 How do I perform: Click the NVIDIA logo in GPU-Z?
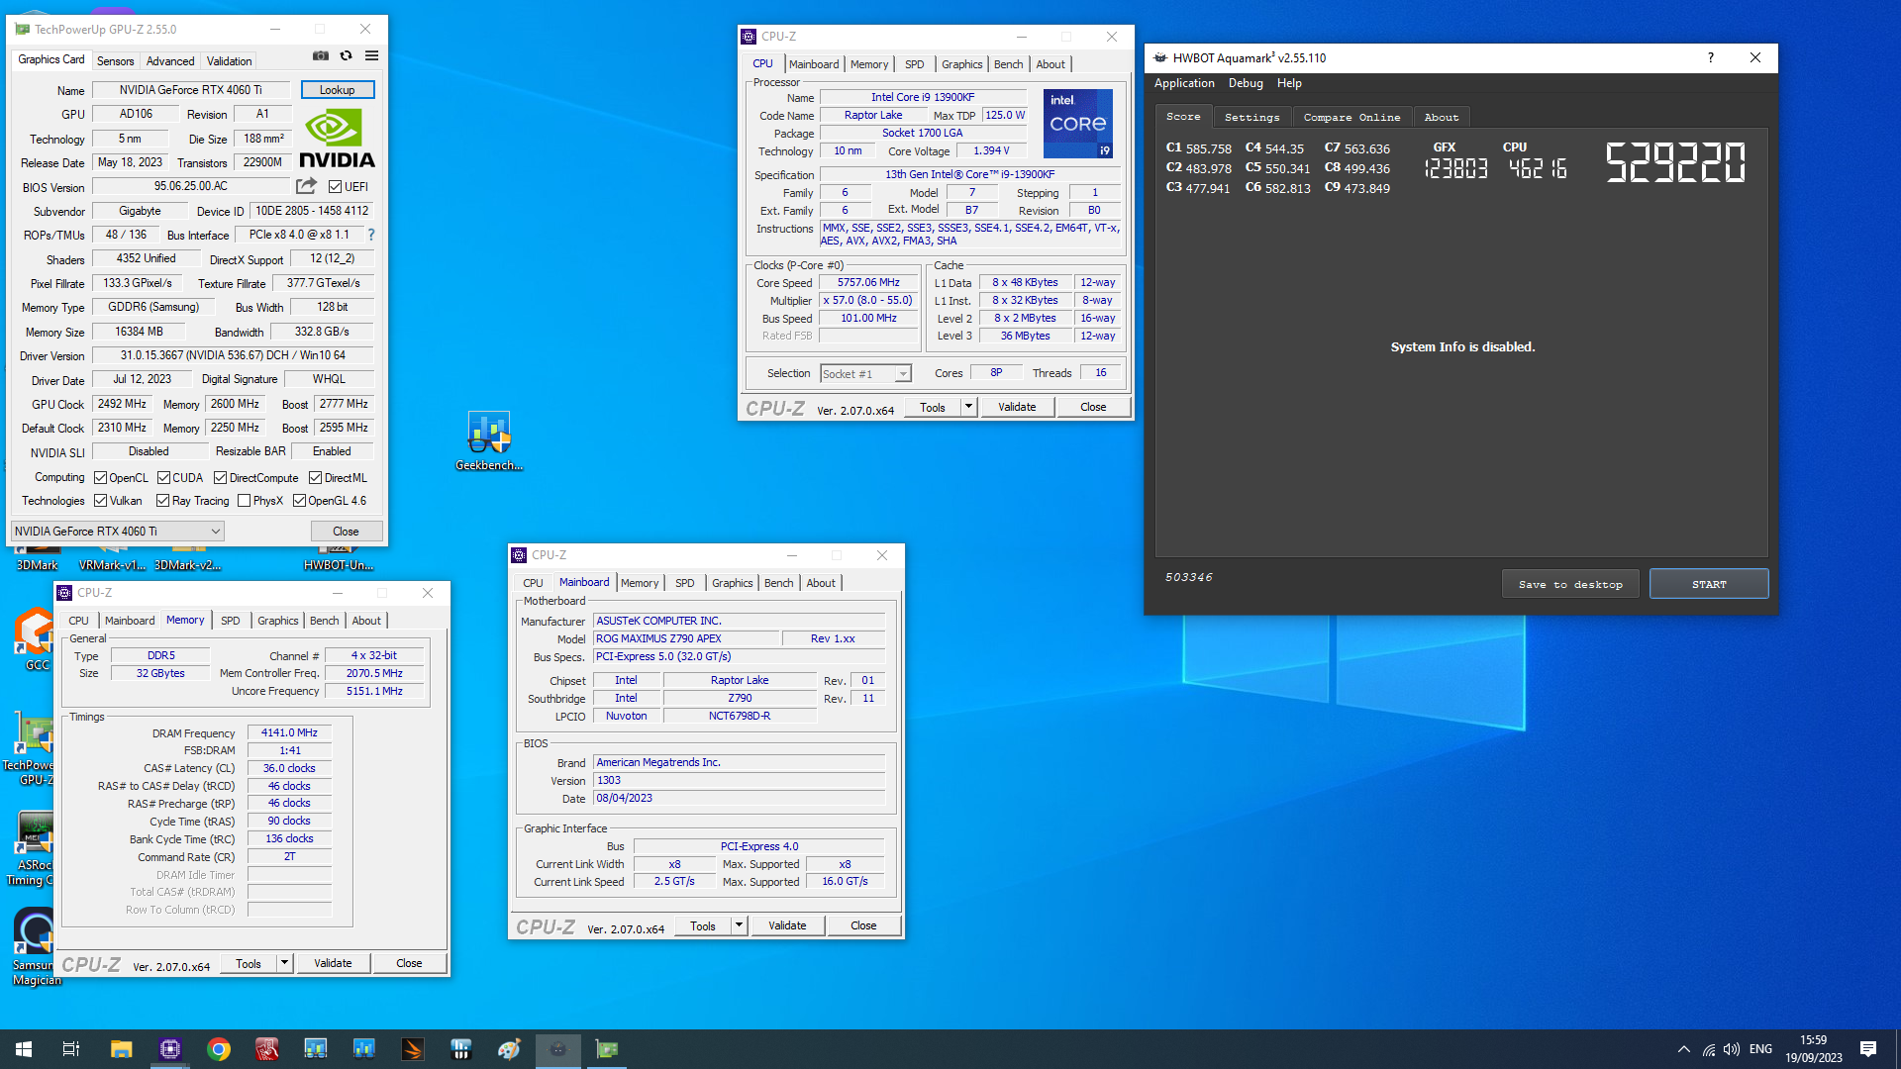(337, 138)
